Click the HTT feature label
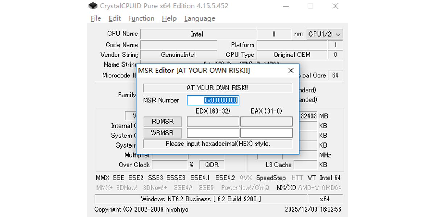 [x=297, y=178]
